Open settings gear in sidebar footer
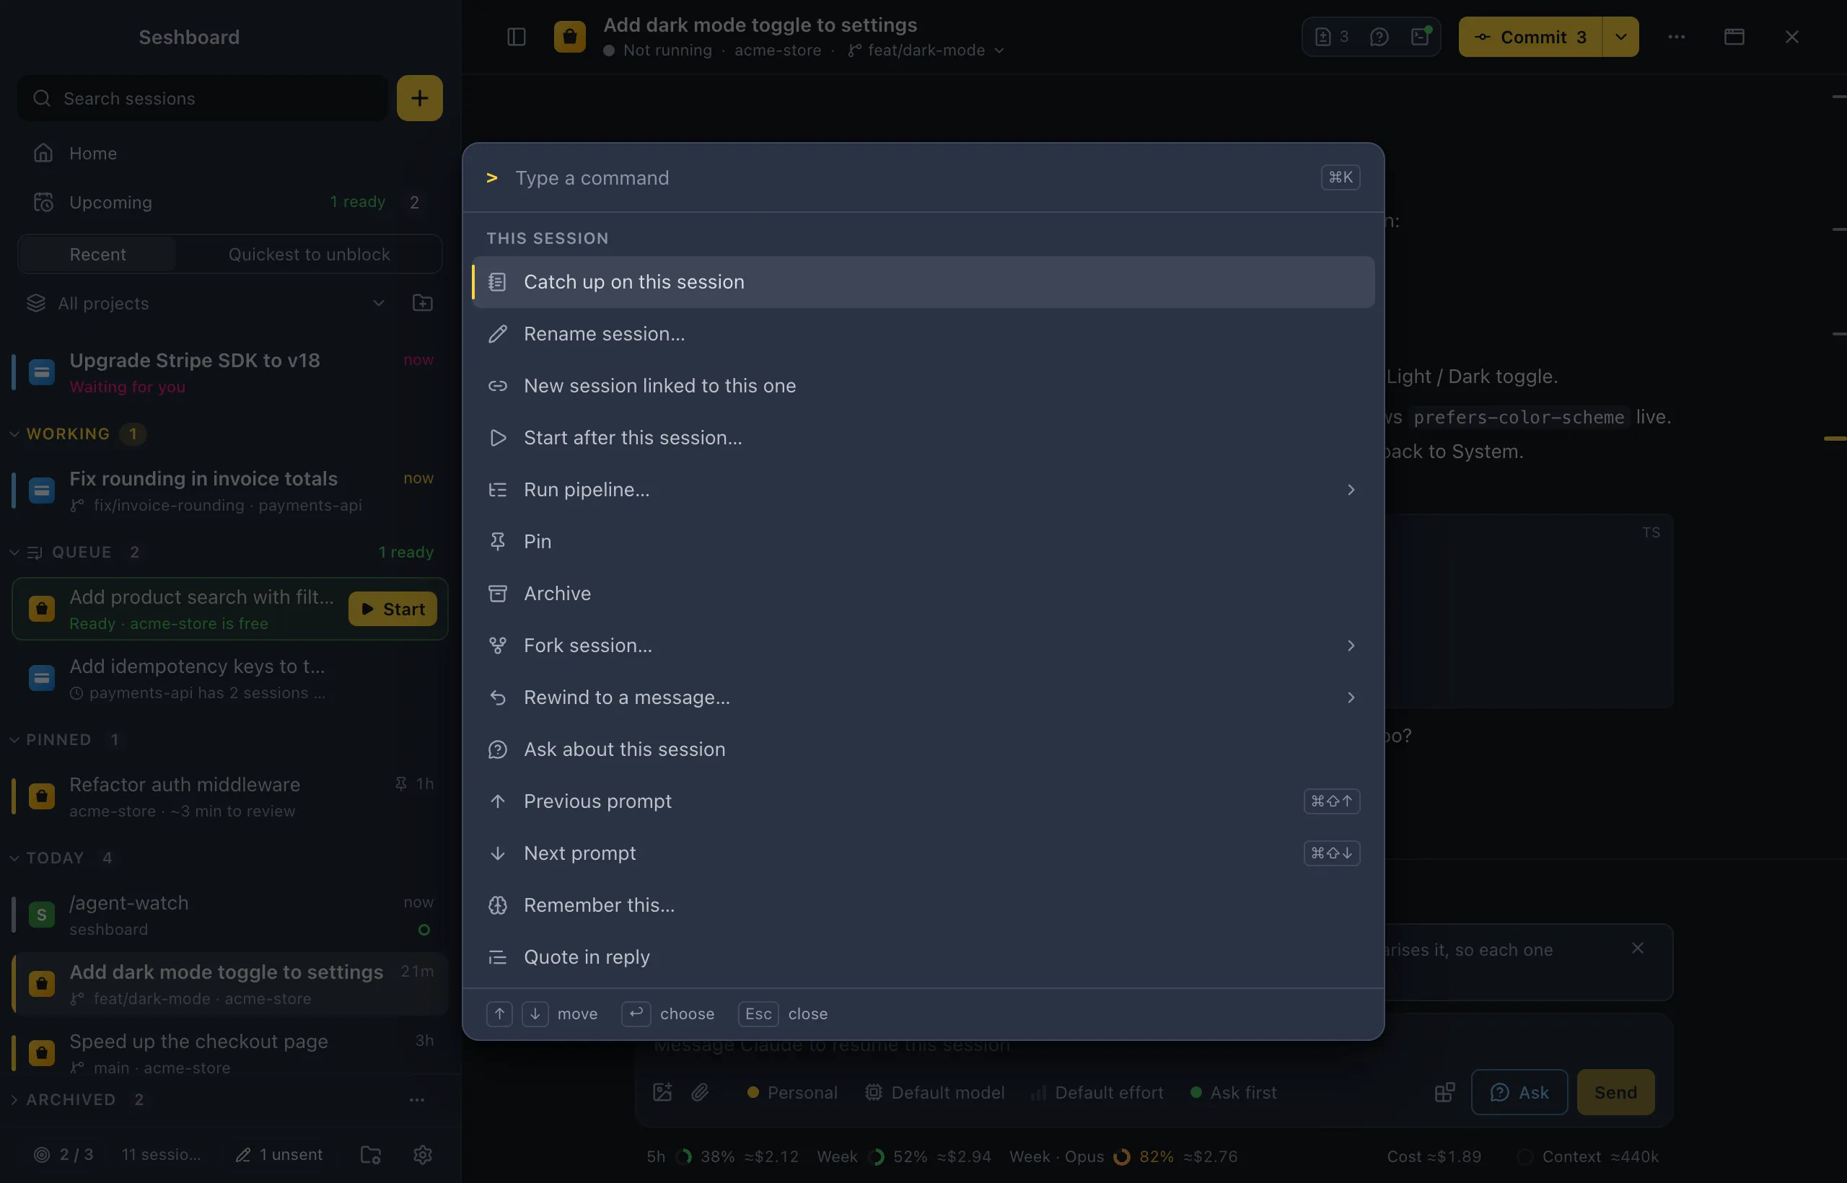 point(423,1154)
